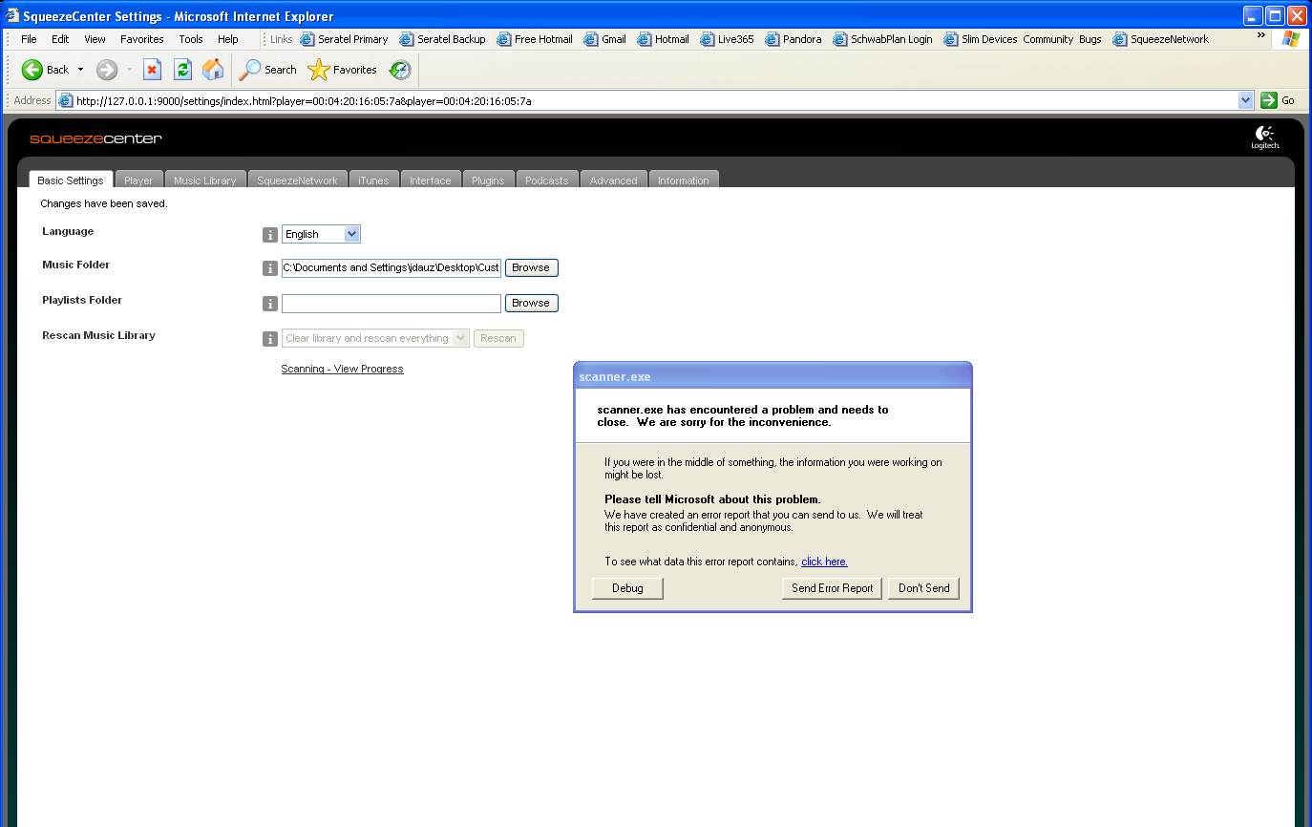Switch to the Music Library tab
Image resolution: width=1312 pixels, height=827 pixels.
click(204, 180)
